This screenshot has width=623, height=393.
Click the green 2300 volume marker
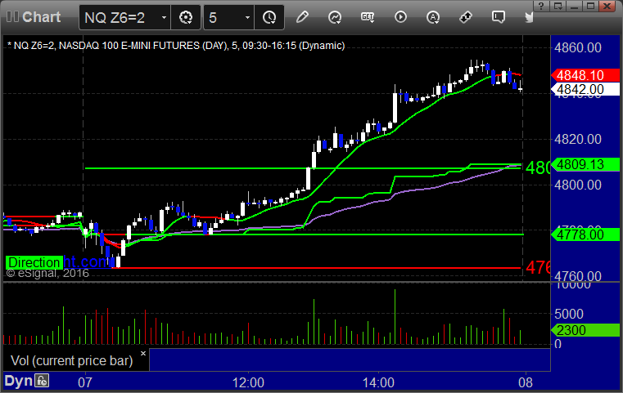[585, 330]
